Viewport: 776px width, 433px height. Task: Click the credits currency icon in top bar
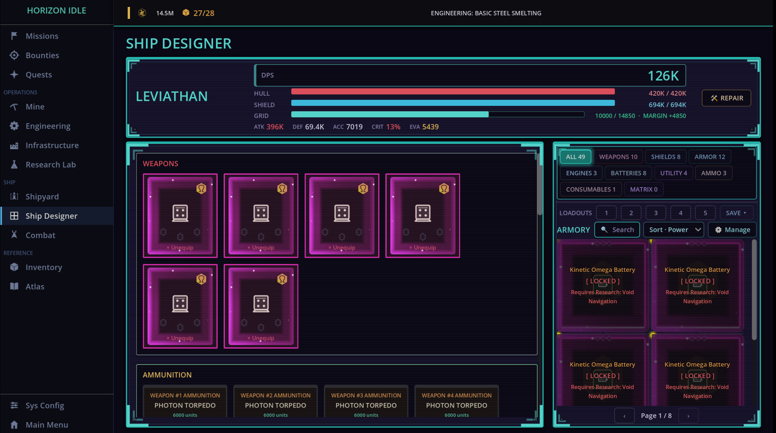pyautogui.click(x=142, y=13)
